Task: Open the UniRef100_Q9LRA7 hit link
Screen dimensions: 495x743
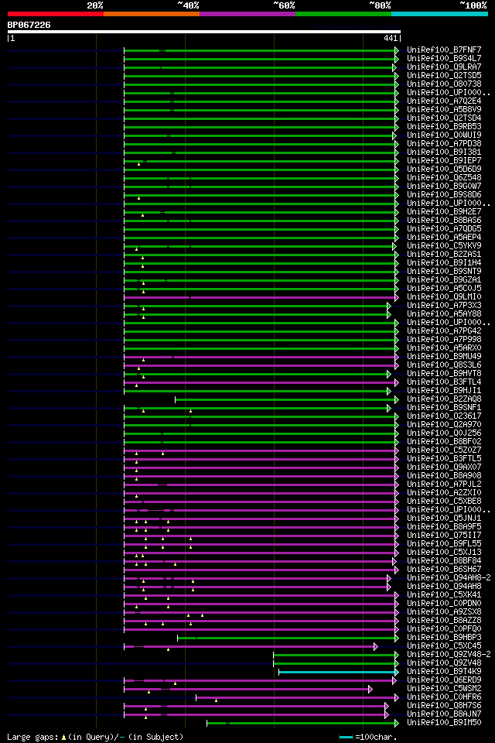Action: 444,67
